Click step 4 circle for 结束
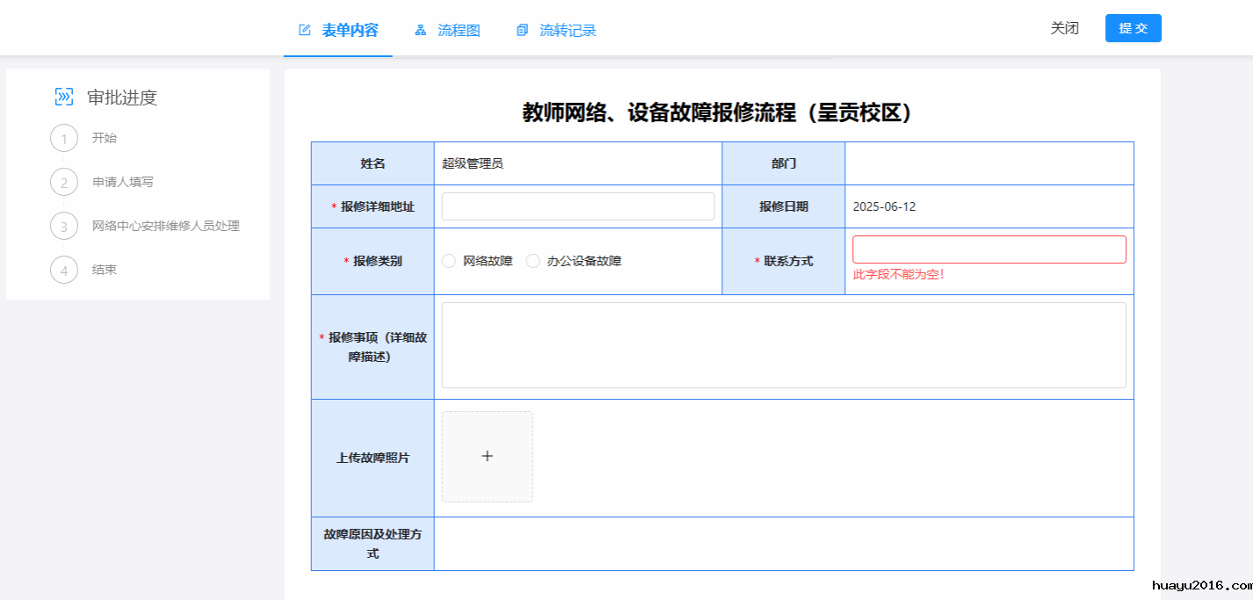Screen dimensions: 1253x600 click(64, 270)
